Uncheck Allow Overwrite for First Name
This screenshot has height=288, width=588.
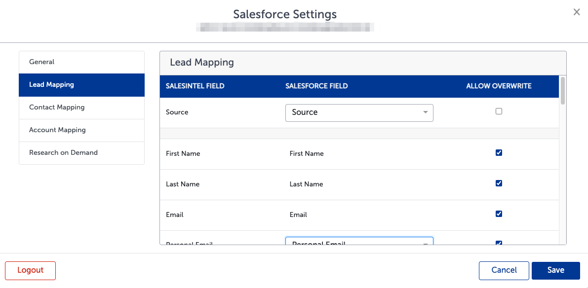pyautogui.click(x=499, y=152)
